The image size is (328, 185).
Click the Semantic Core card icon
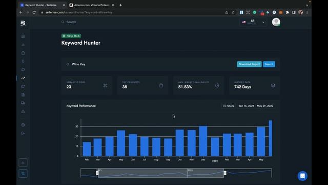pos(105,85)
